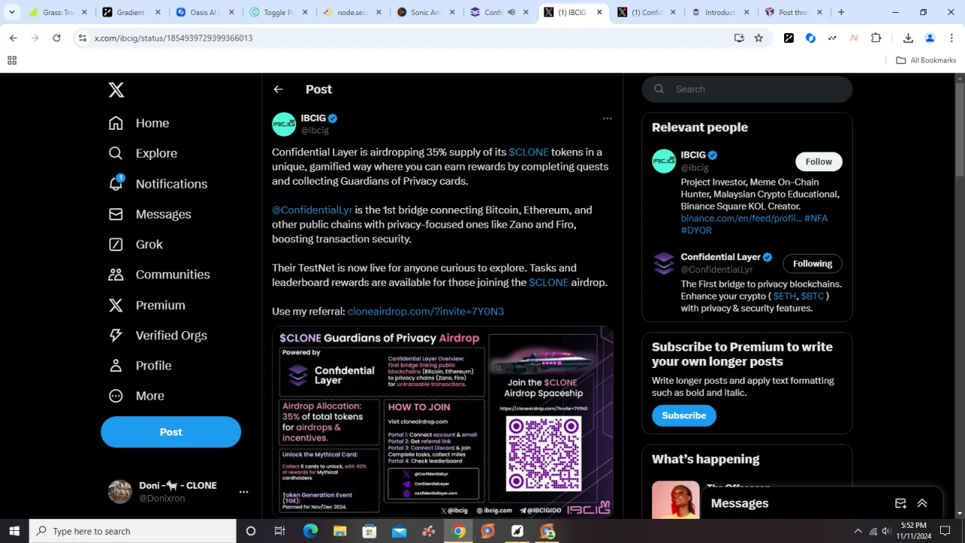Click the IBCIG avatar on the post
The height and width of the screenshot is (543, 965).
(x=284, y=124)
